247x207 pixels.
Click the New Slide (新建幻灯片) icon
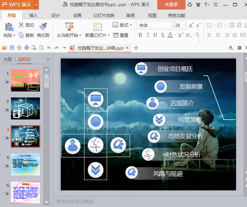[97, 27]
